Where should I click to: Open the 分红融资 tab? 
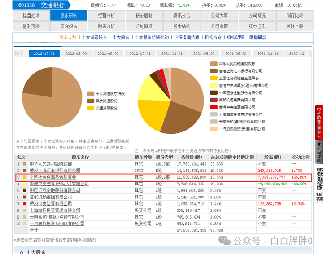coord(144,26)
